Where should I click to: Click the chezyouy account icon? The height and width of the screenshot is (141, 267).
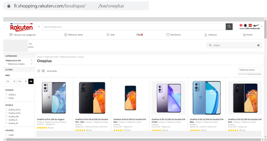tap(206, 35)
